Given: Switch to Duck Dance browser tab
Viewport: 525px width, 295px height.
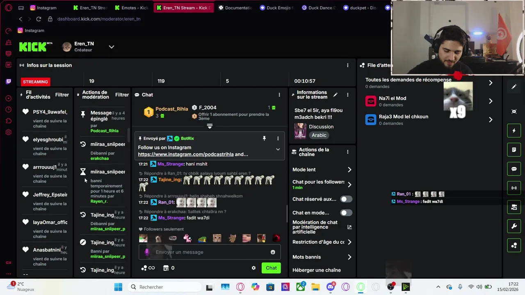Looking at the screenshot, I should (x=318, y=8).
